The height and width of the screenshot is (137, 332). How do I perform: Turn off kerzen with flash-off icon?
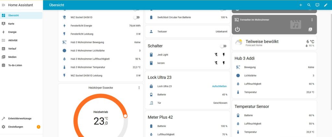216,63
